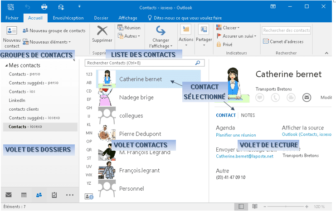This screenshot has height=212, width=336.
Task: Click the Réunion button
Action: click(129, 28)
